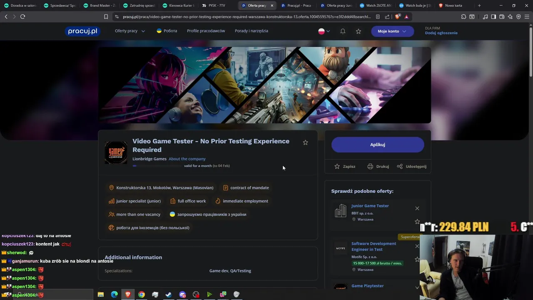Click the browser forward arrow
This screenshot has height=300, width=533.
click(14, 17)
